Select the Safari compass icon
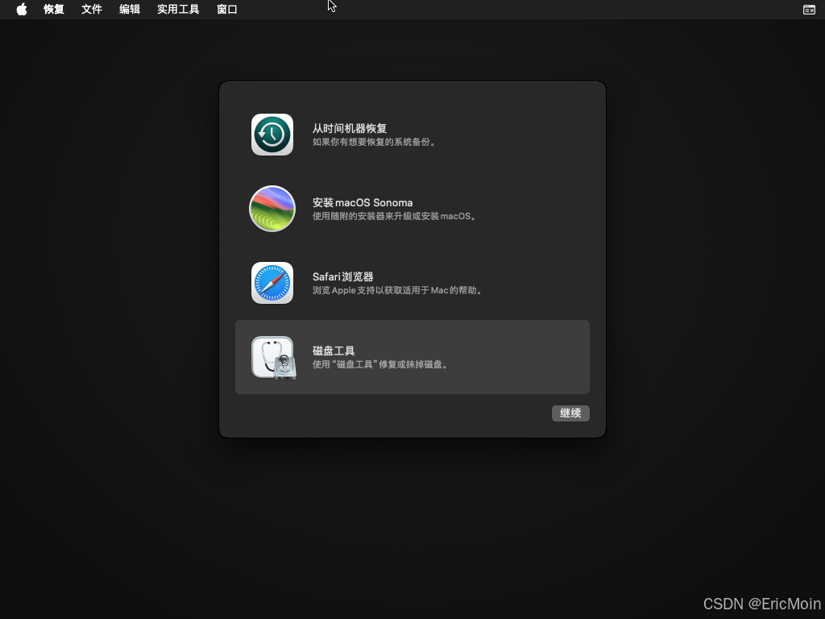This screenshot has height=619, width=825. pos(272,283)
